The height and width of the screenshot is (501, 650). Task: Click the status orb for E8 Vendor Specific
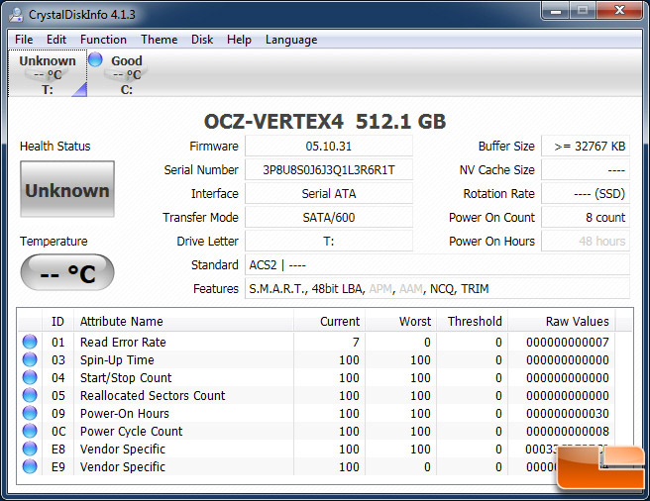(30, 449)
